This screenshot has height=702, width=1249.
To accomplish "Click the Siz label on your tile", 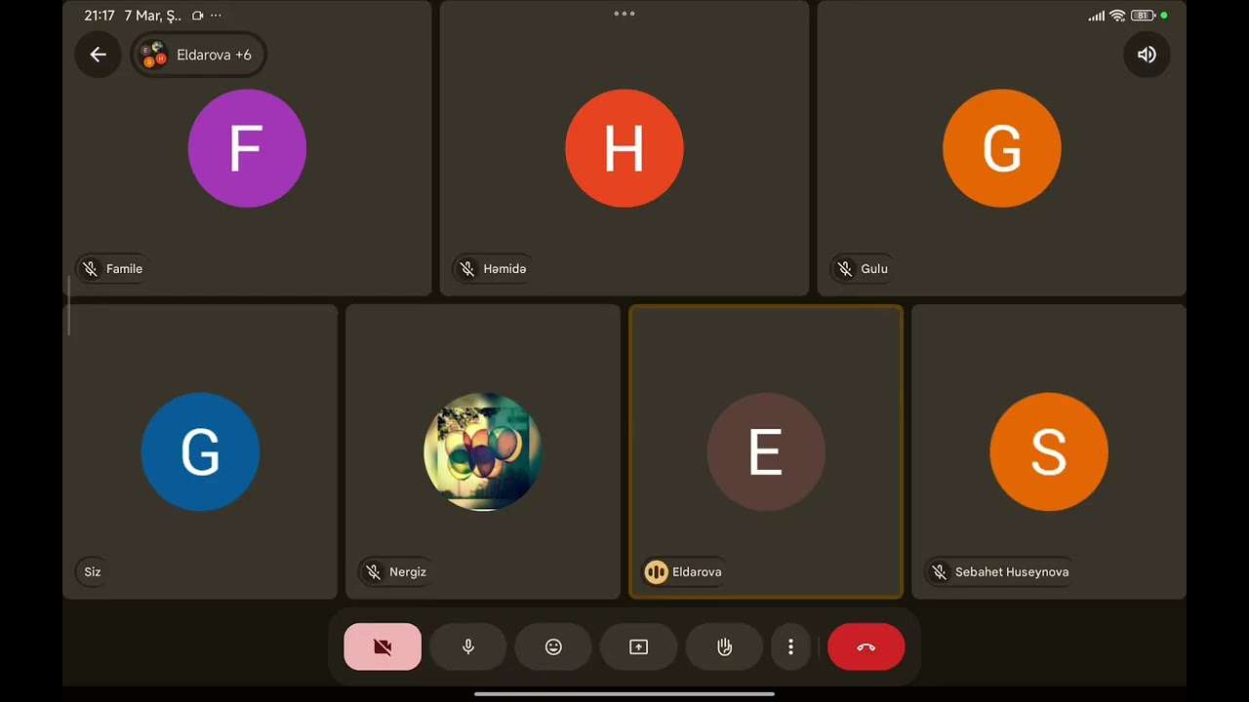I will point(93,572).
